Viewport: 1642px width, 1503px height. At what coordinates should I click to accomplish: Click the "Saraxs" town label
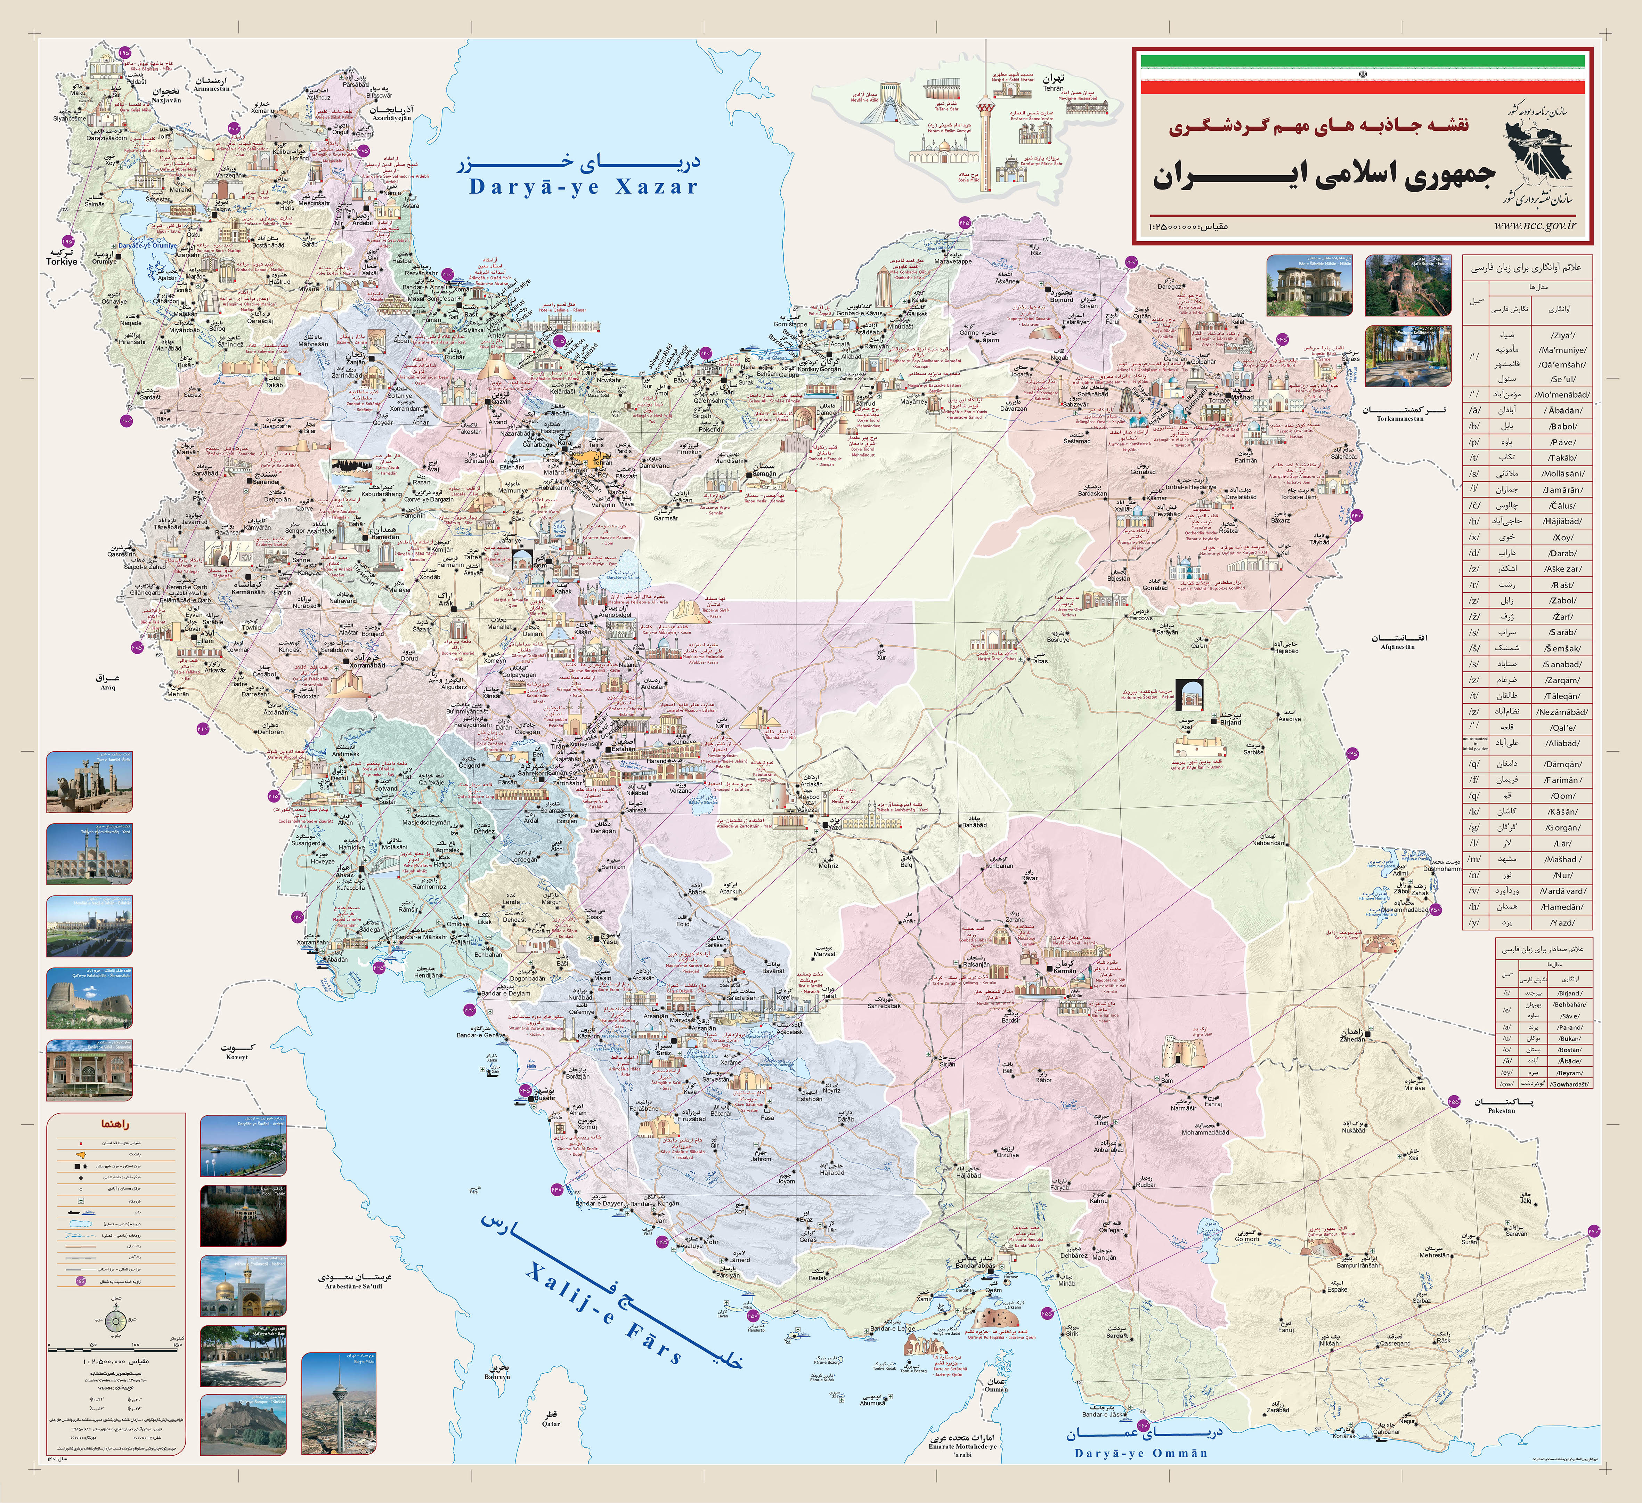[x=1351, y=359]
